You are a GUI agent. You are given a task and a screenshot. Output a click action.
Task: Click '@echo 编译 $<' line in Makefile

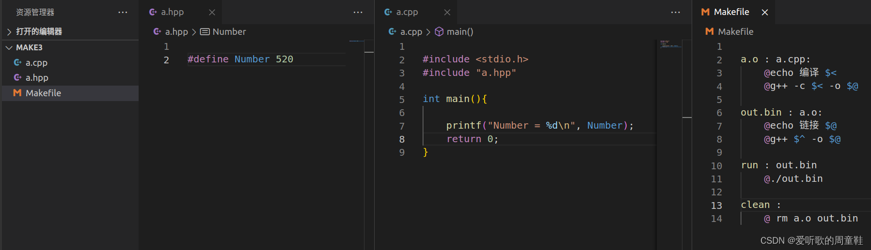(800, 73)
